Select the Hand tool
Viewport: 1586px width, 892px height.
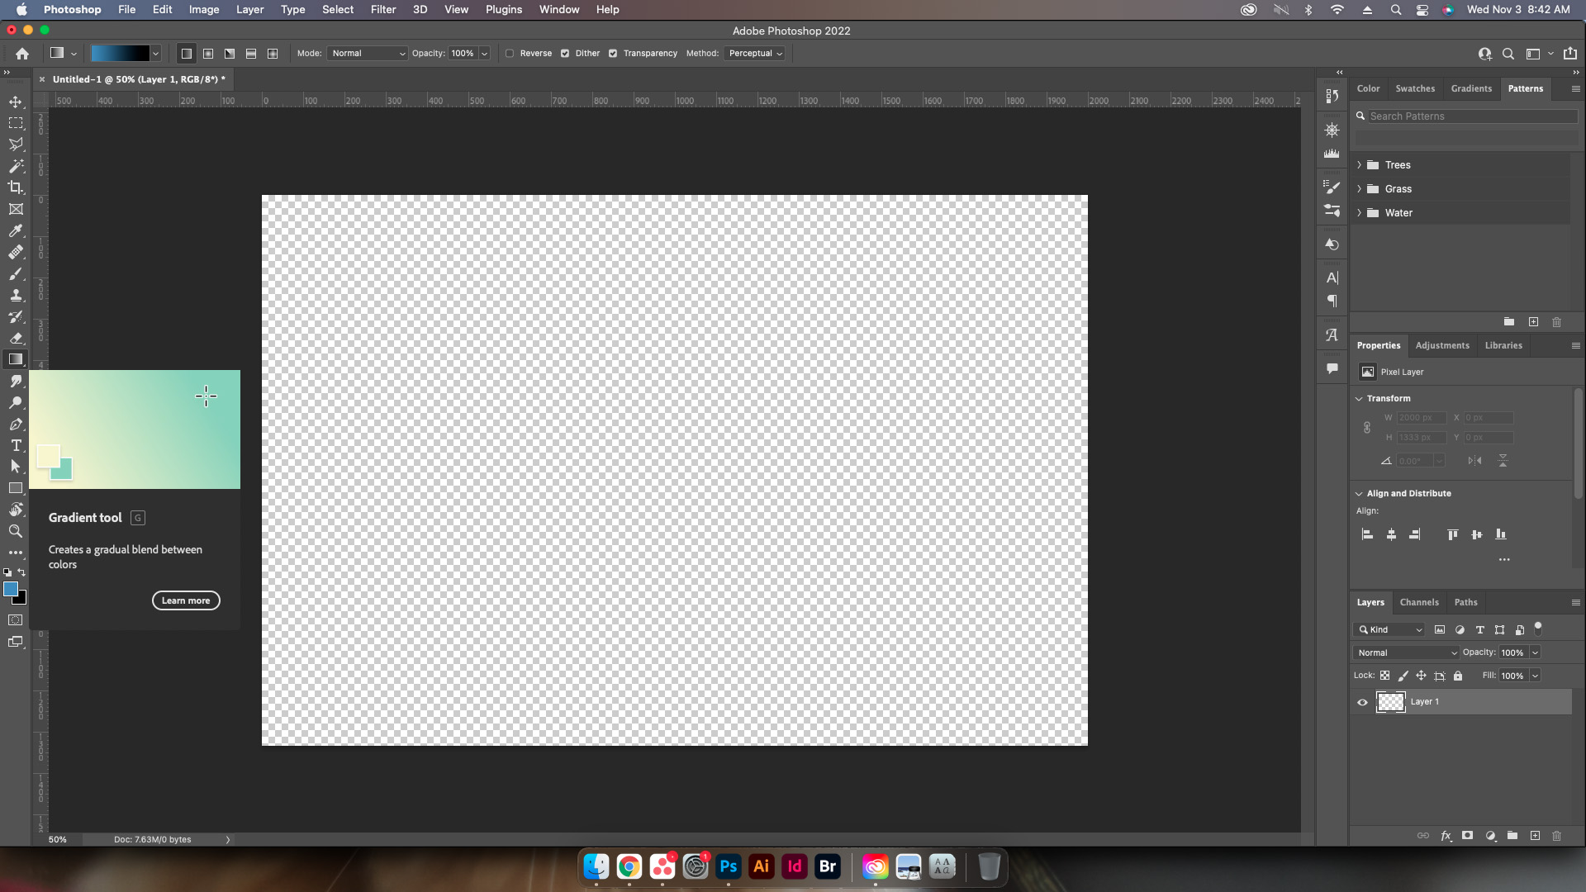tap(16, 510)
